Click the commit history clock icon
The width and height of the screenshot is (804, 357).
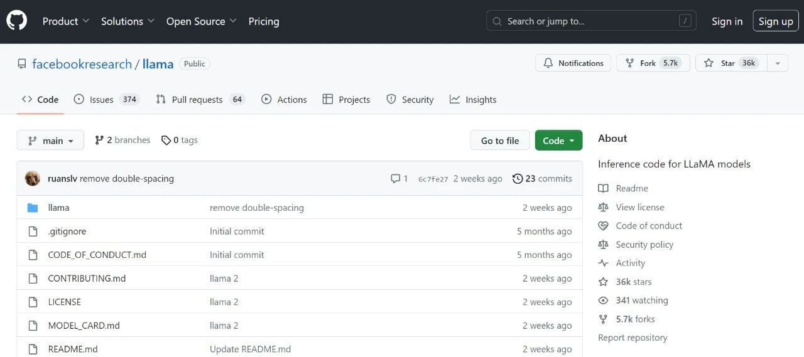pos(518,179)
